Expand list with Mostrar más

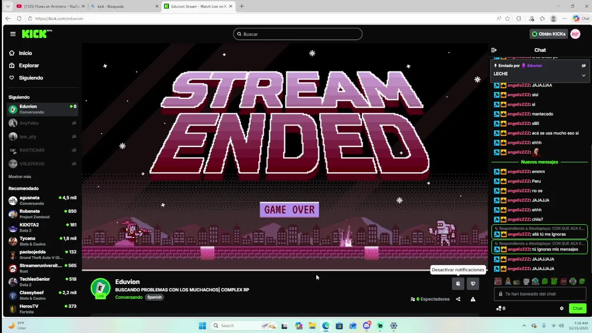(x=20, y=177)
